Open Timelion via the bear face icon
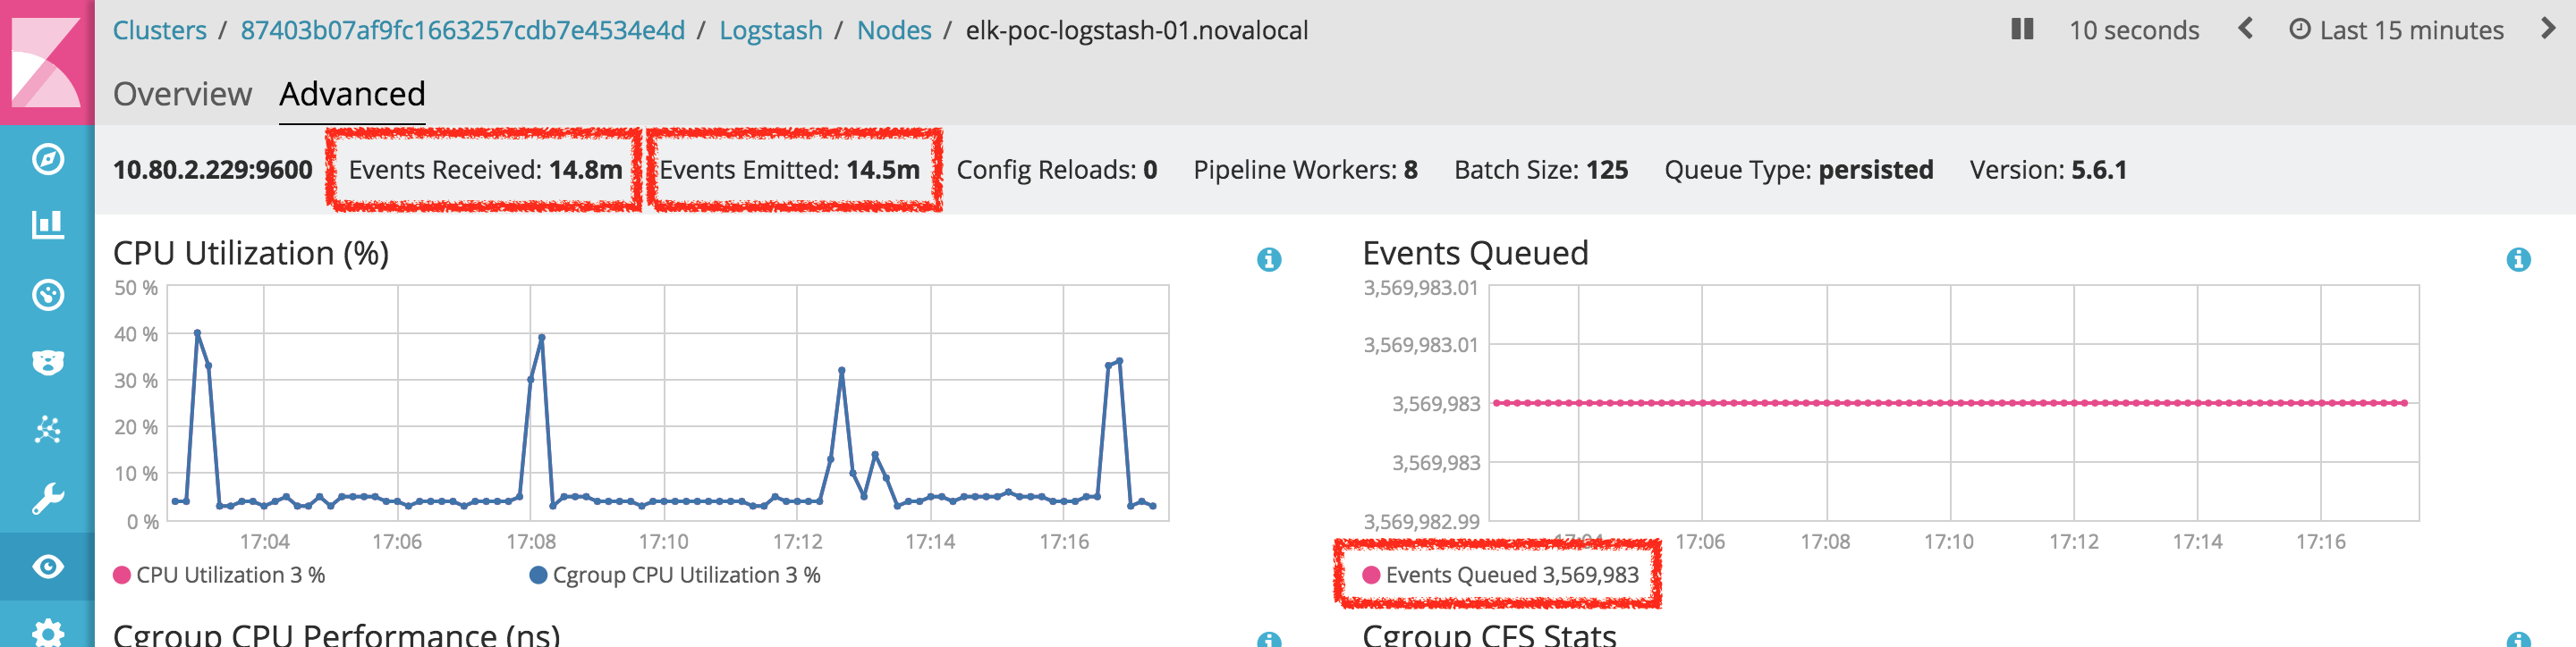Screen dimensions: 2576x647 tap(47, 363)
